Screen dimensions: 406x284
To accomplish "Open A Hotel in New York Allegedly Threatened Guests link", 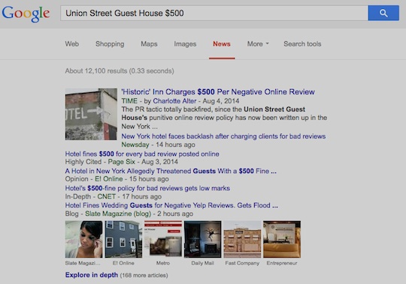I will [x=171, y=171].
